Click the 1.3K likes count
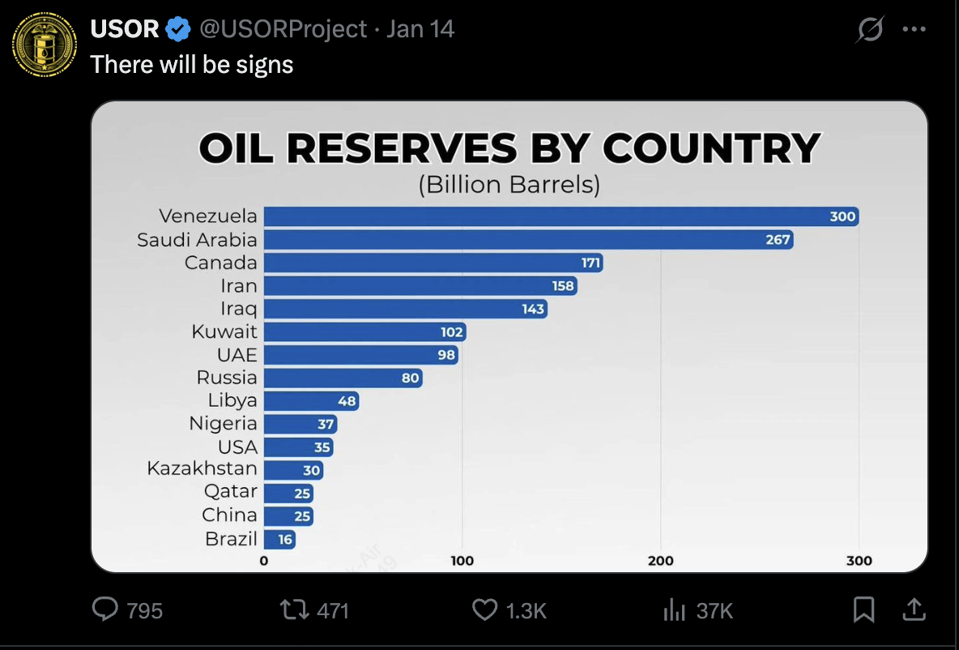 click(x=526, y=610)
